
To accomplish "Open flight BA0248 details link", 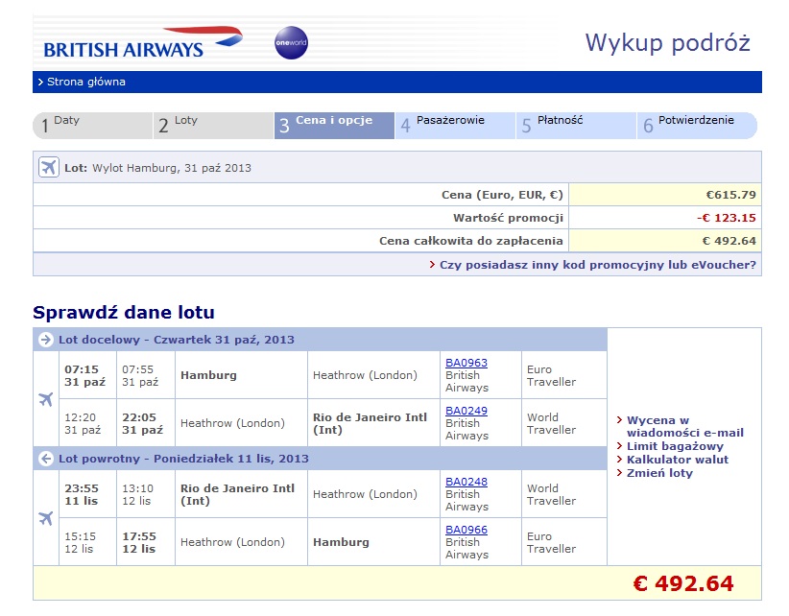I will coord(466,482).
